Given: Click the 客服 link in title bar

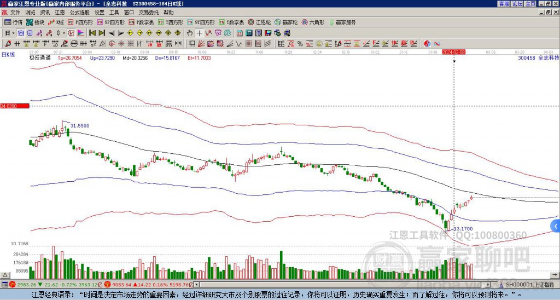Looking at the screenshot, I should (x=504, y=4).
